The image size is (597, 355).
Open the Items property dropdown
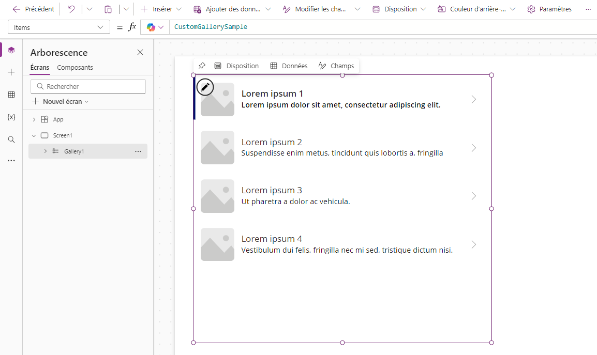coord(59,27)
